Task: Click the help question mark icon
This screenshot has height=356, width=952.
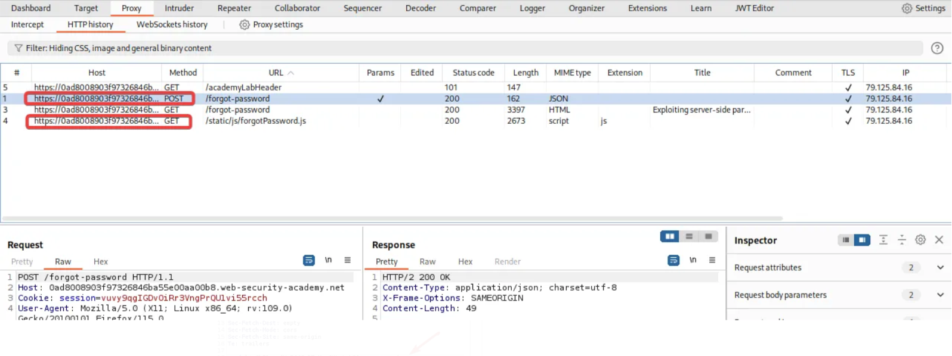Action: click(x=937, y=48)
